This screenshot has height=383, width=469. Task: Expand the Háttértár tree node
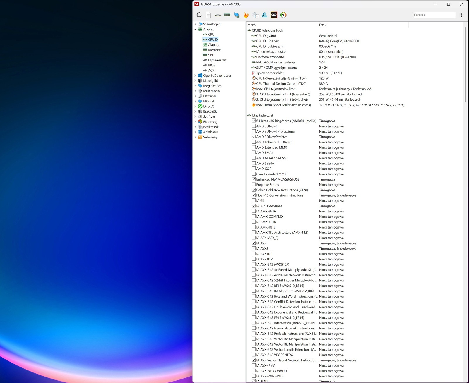195,96
